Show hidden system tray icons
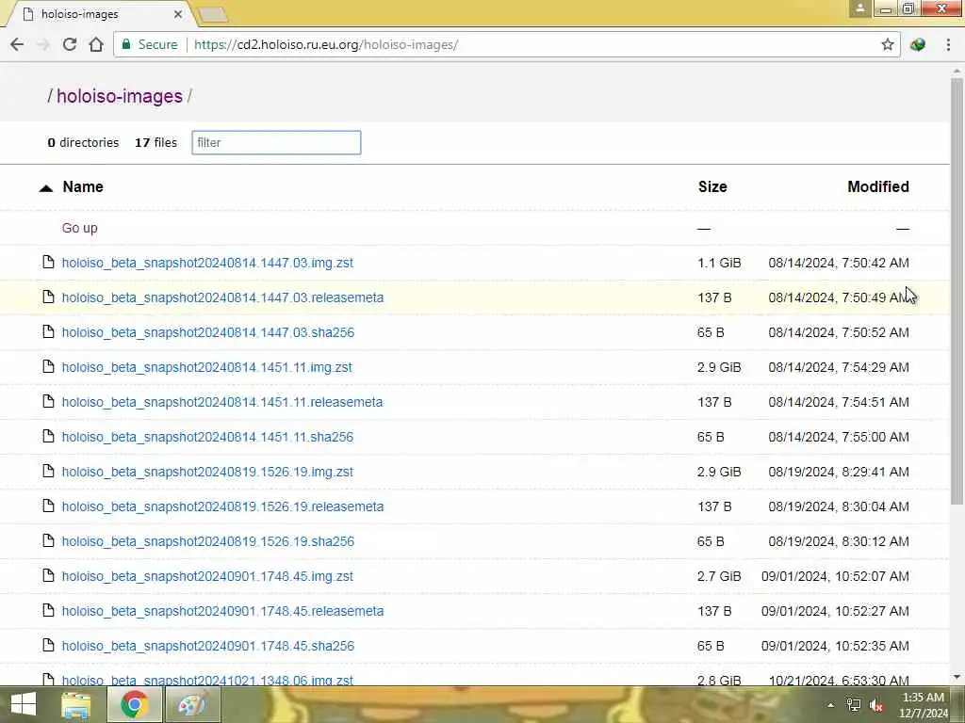Image resolution: width=965 pixels, height=723 pixels. coord(830,705)
